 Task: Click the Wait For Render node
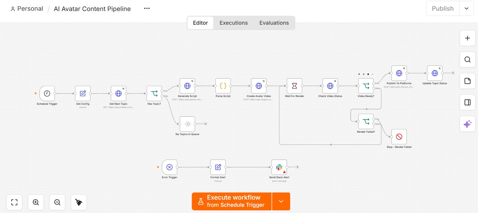[x=295, y=86]
